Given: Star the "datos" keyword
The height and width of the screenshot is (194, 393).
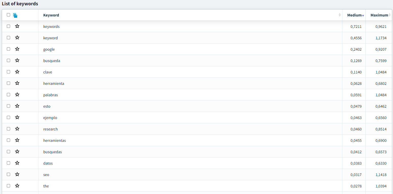Looking at the screenshot, I should (17, 163).
